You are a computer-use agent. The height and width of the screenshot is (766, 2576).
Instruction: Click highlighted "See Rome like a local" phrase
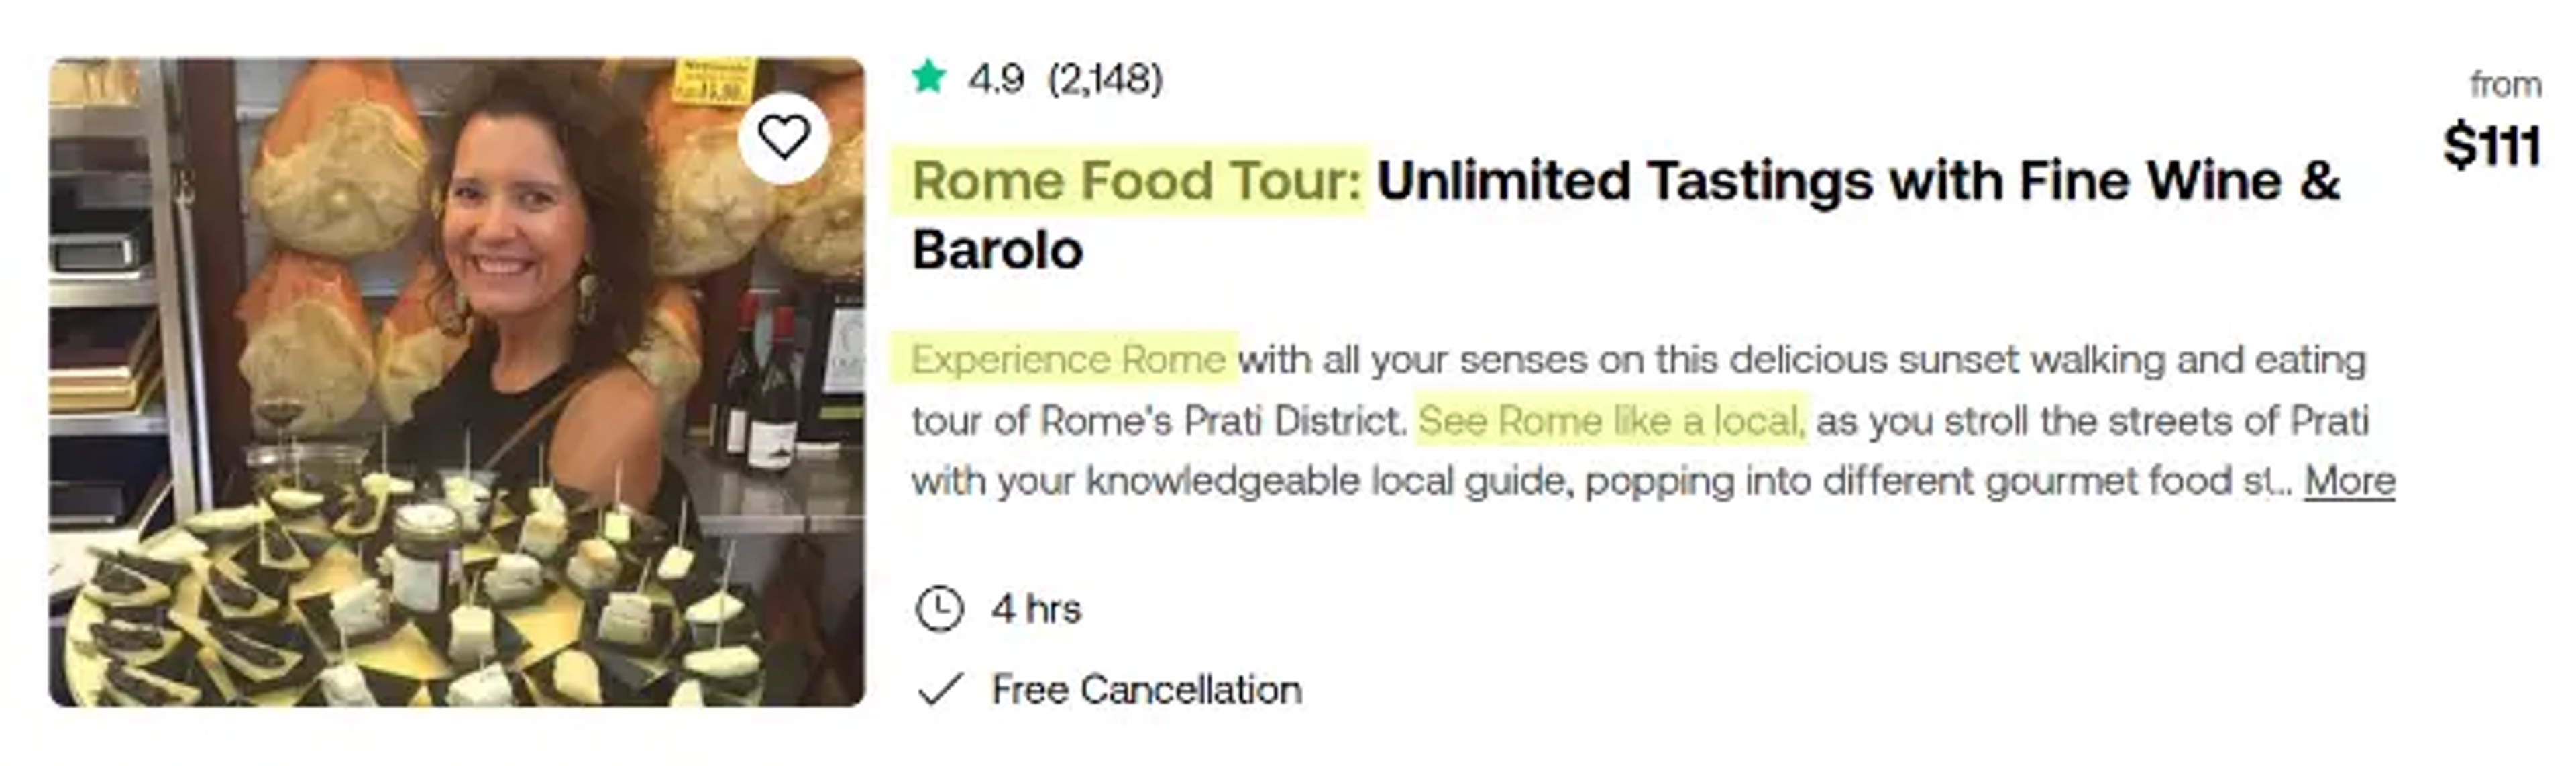pos(1611,421)
